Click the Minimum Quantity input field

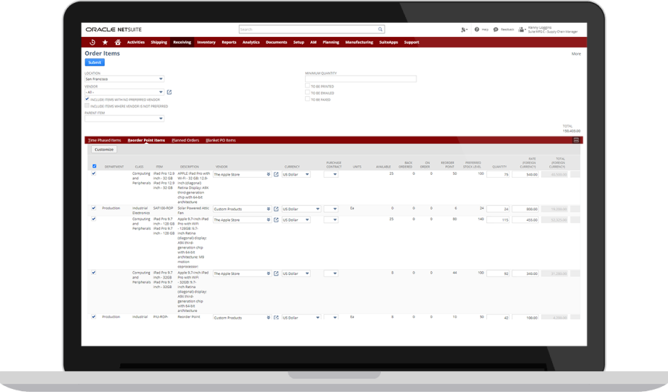(361, 79)
